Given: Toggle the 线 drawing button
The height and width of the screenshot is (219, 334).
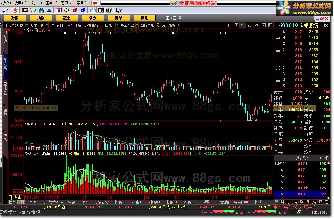Looking at the screenshot, I should [250, 25].
